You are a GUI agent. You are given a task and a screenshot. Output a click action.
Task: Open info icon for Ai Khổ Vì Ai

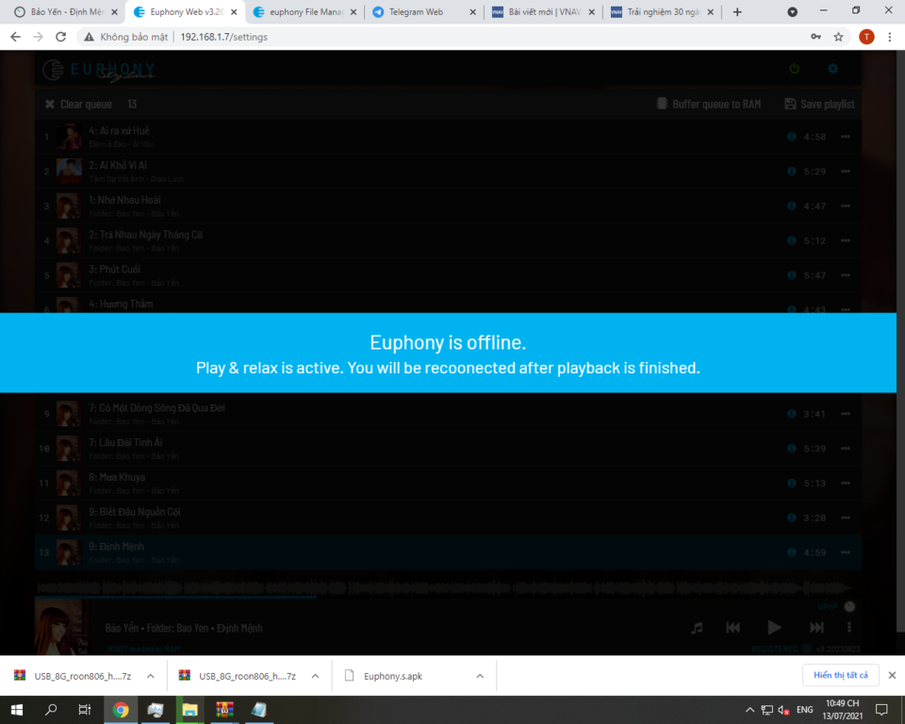pyautogui.click(x=792, y=172)
